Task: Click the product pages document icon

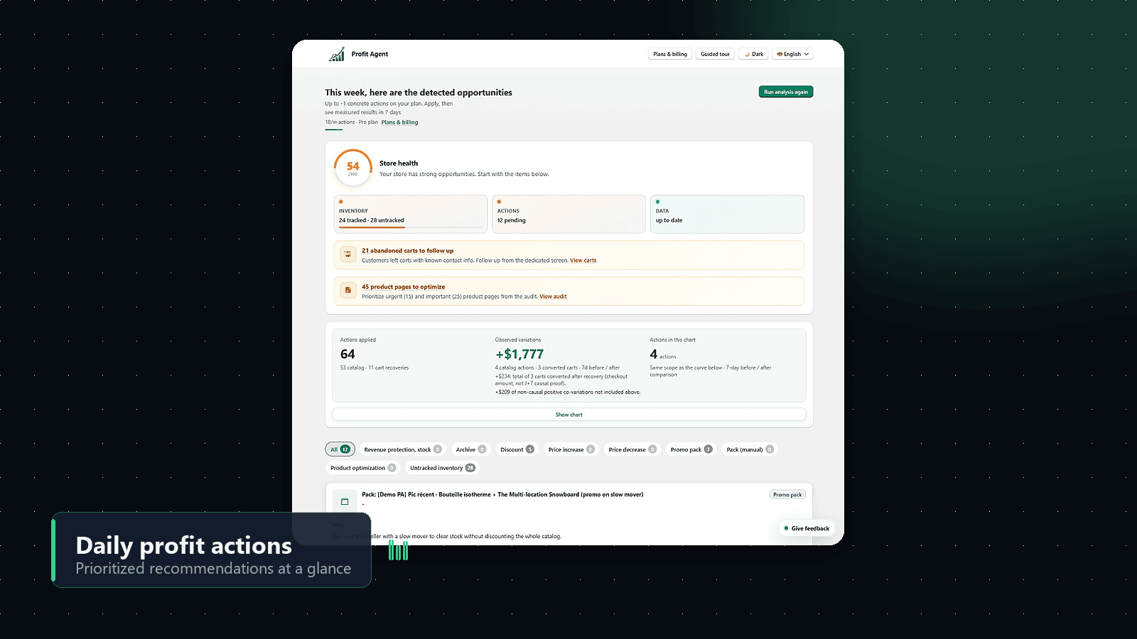Action: [x=348, y=290]
